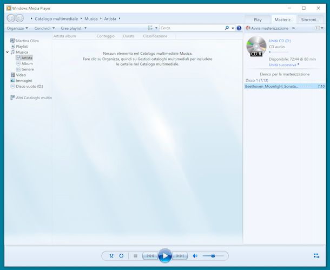Select Playlist in the navigation tree
The height and width of the screenshot is (270, 330).
pyautogui.click(x=19, y=47)
